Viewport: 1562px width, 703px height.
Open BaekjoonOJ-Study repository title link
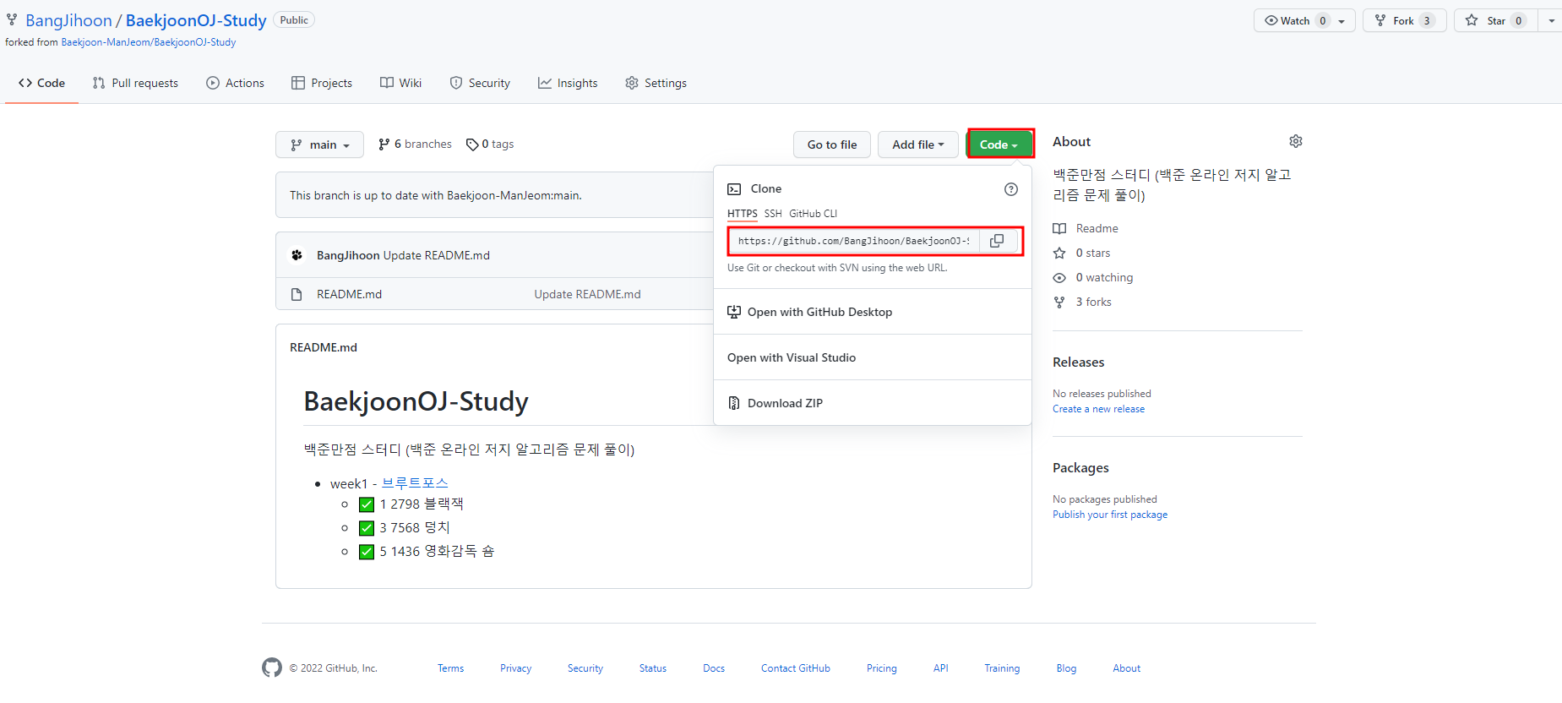click(x=196, y=20)
